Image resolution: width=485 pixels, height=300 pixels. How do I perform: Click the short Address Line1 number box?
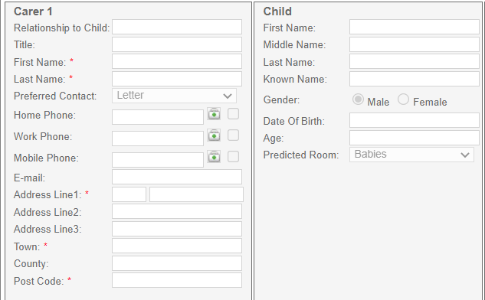click(x=129, y=194)
